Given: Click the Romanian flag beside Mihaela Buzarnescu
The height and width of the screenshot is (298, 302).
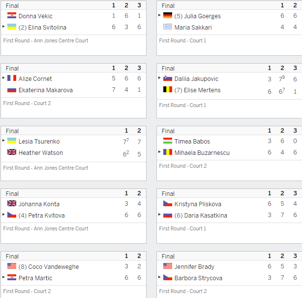Looking at the screenshot, I should tap(168, 152).
